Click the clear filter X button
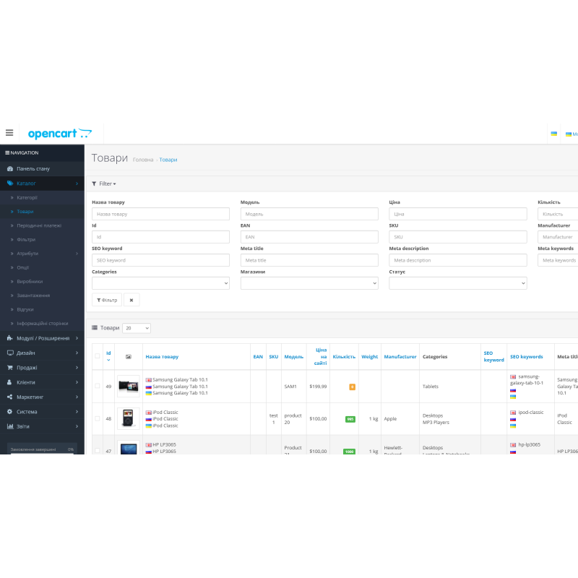Viewport: 578px width, 578px height. point(131,300)
